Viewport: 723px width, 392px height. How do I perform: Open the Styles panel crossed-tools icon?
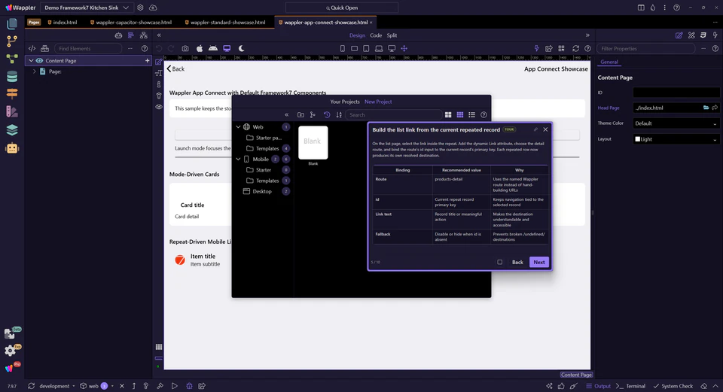691,35
